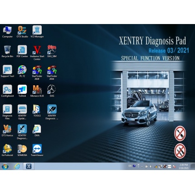Open the Recycle Bin
Screen dimensions: 195x195
7,51
